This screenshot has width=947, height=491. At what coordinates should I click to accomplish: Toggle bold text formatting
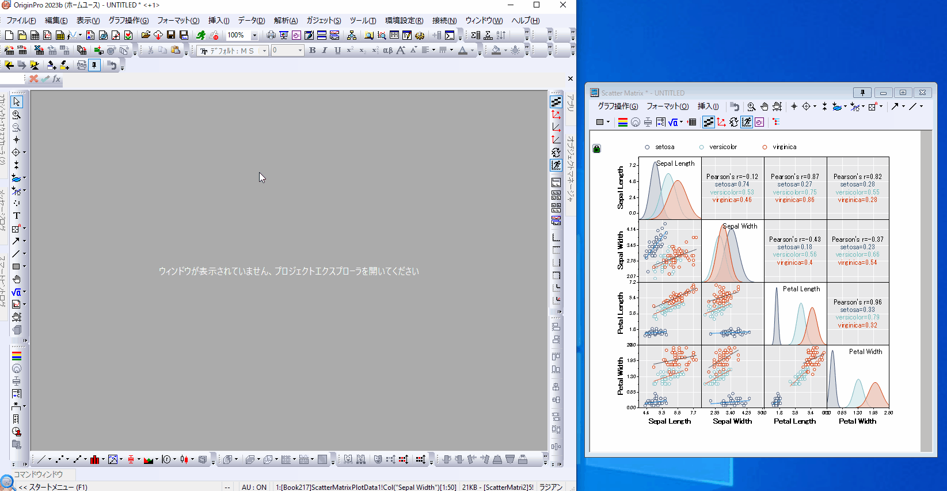[312, 51]
